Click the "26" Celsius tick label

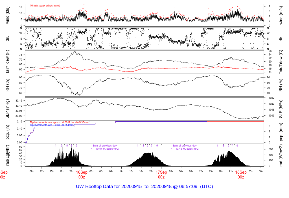270,51
